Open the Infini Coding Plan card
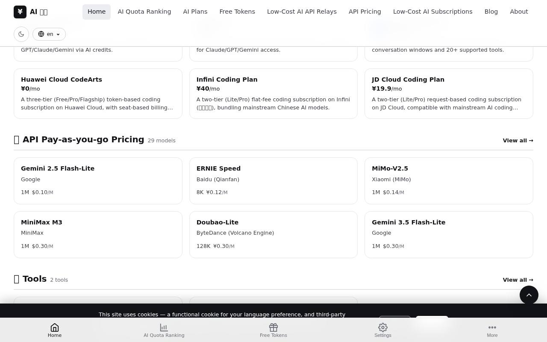 click(x=273, y=94)
